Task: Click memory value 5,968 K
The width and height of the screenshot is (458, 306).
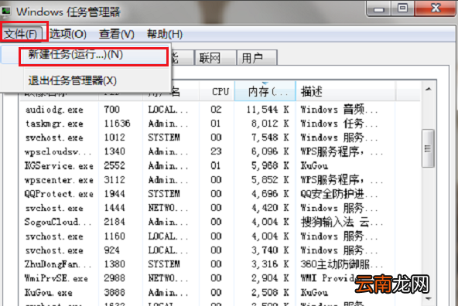Action: 270,165
